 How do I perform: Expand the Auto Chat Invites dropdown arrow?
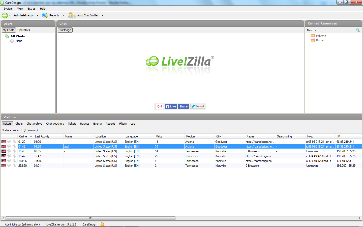click(x=103, y=15)
